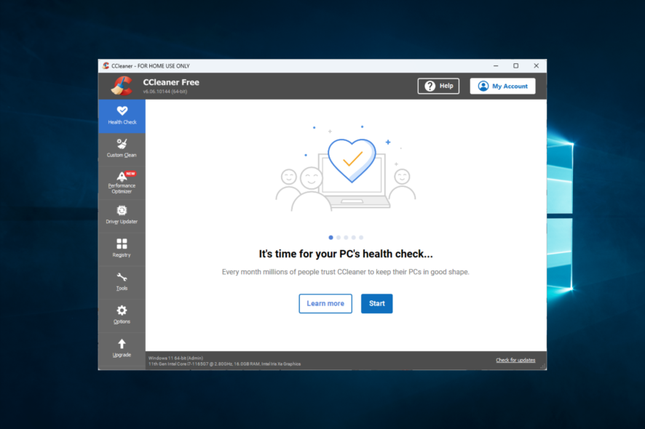The width and height of the screenshot is (645, 429).
Task: Open the Help button
Action: (438, 86)
